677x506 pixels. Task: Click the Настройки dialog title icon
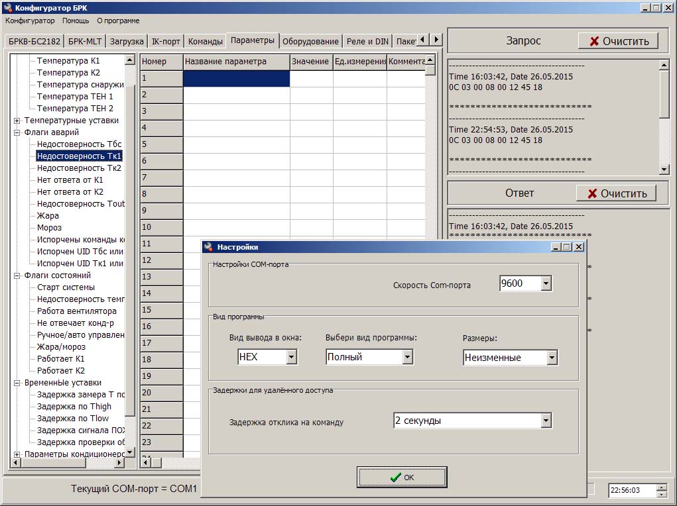point(208,247)
